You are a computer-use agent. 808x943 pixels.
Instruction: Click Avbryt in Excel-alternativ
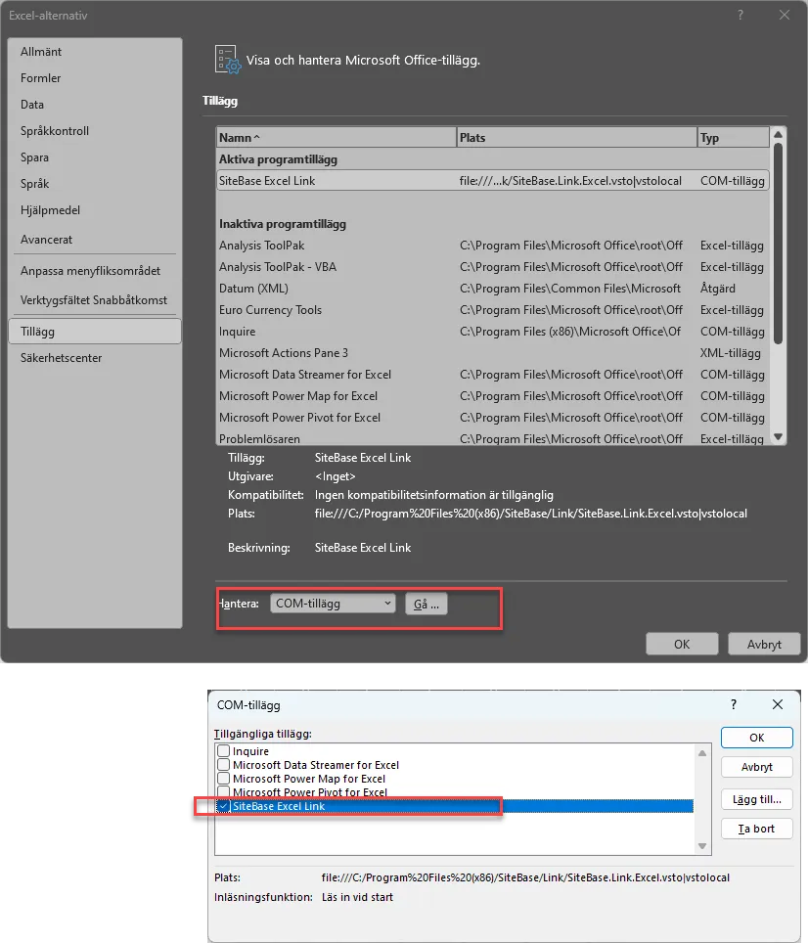[x=764, y=644]
